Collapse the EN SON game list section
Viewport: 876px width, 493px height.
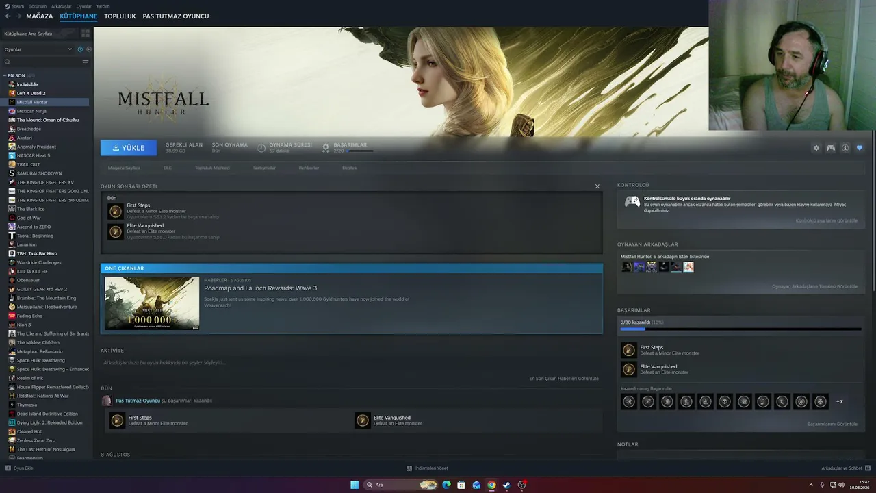[x=4, y=75]
